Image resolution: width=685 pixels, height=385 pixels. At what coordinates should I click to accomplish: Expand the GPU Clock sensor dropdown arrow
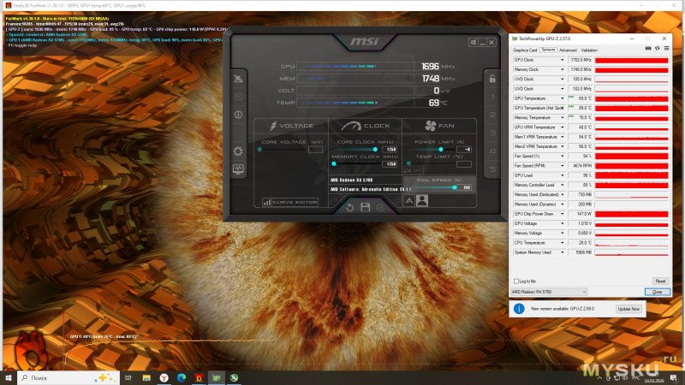(562, 60)
